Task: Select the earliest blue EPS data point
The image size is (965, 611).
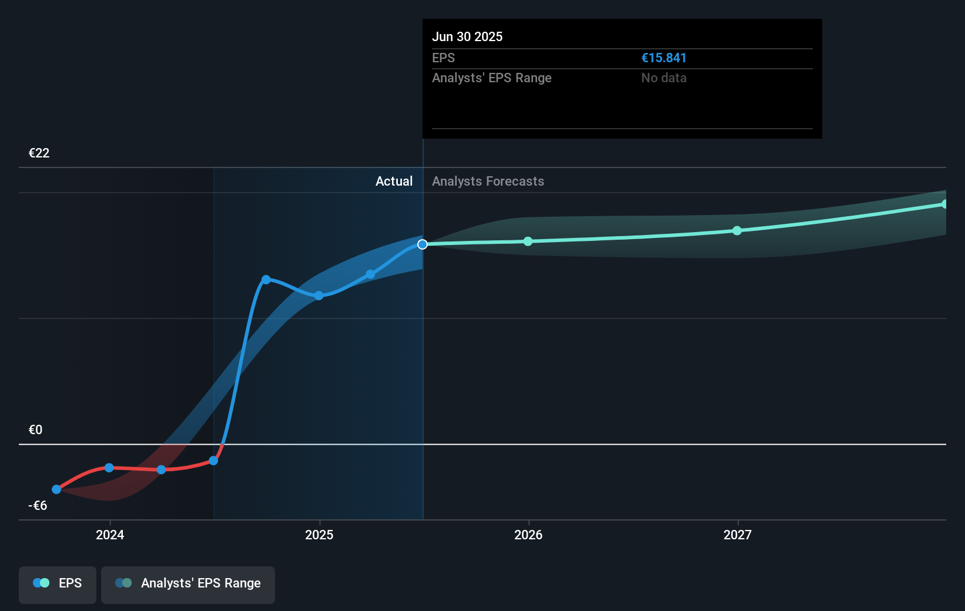Action: [56, 489]
